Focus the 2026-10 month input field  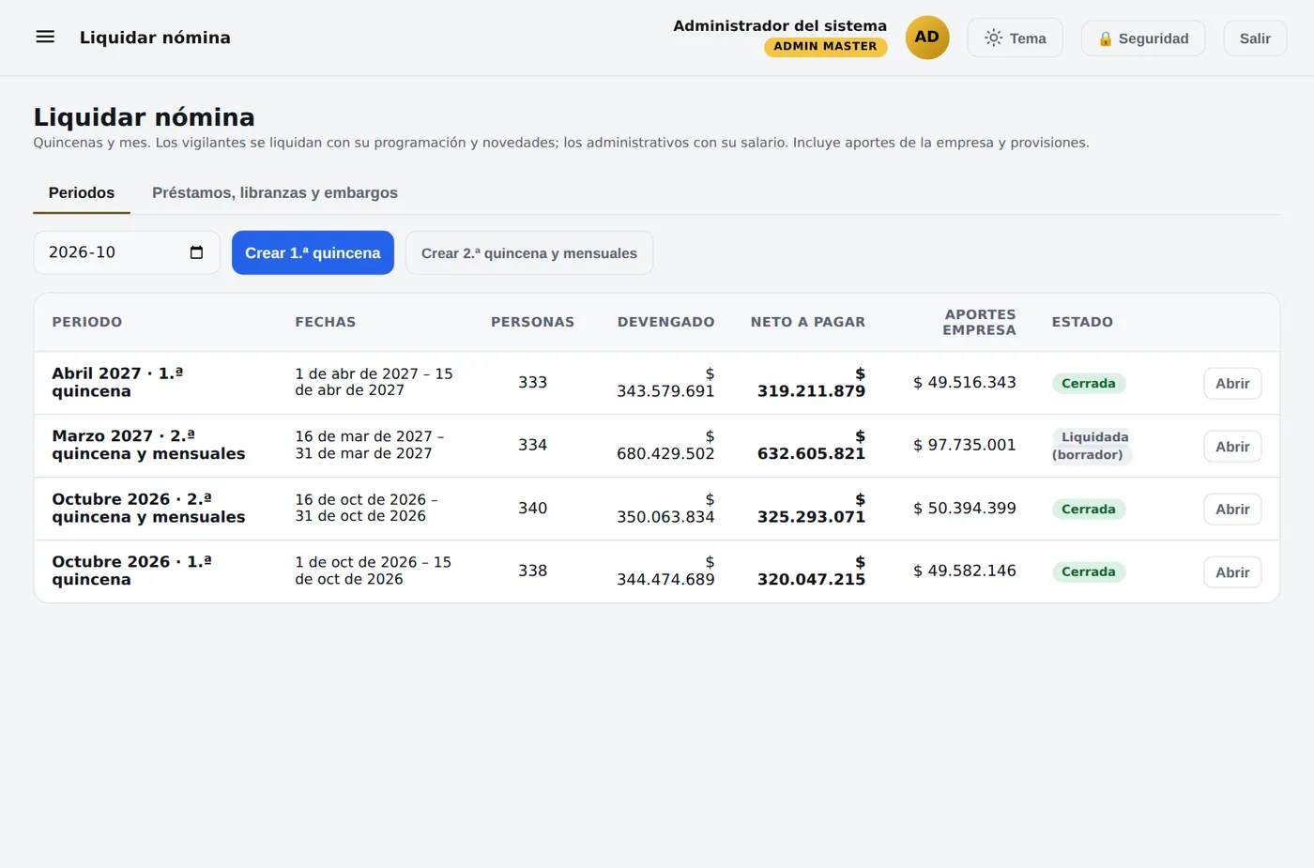(127, 252)
